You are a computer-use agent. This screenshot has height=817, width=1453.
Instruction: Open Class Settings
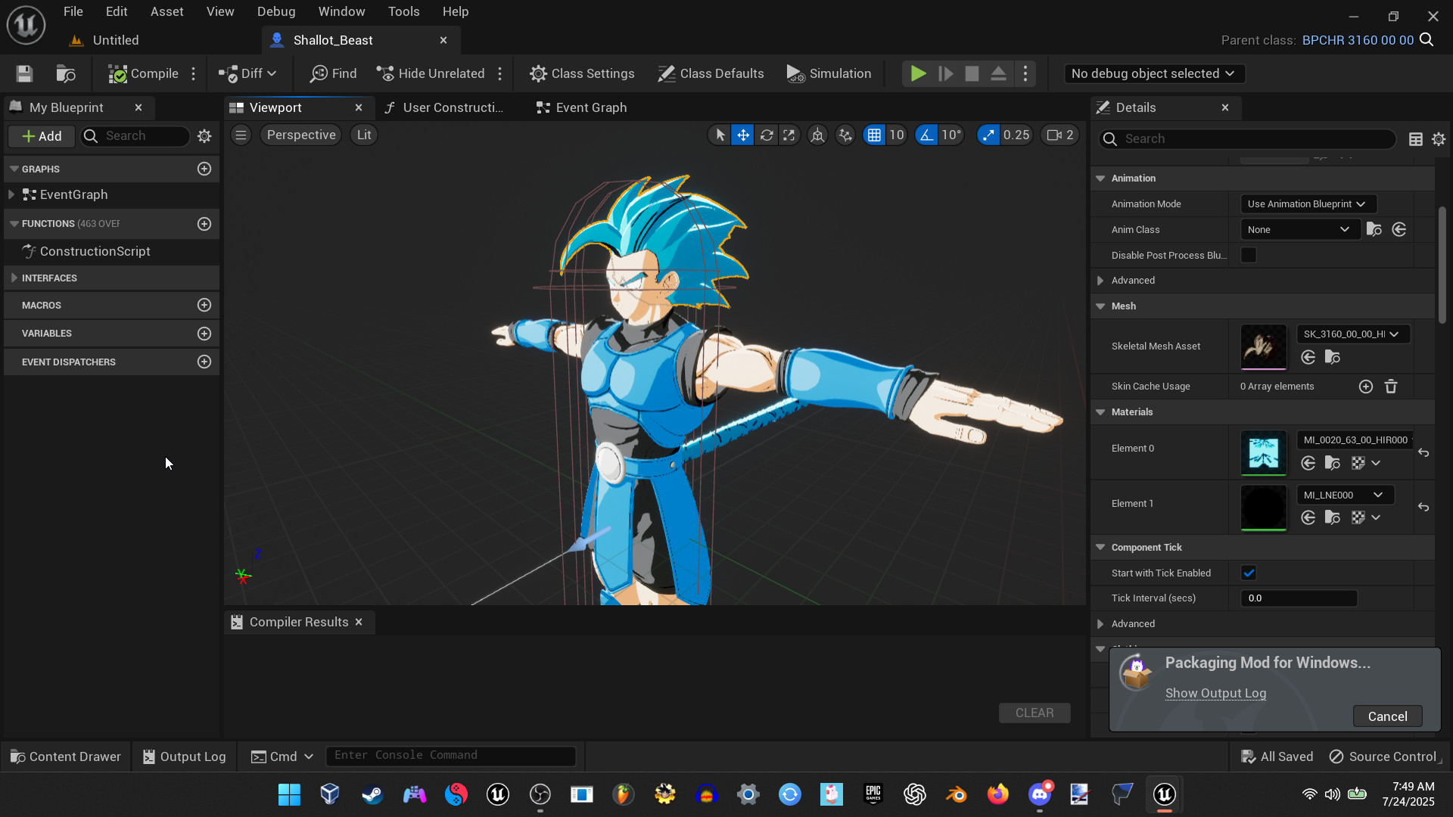(x=582, y=73)
